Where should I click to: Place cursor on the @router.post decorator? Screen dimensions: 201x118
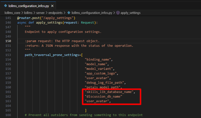tap(30, 18)
